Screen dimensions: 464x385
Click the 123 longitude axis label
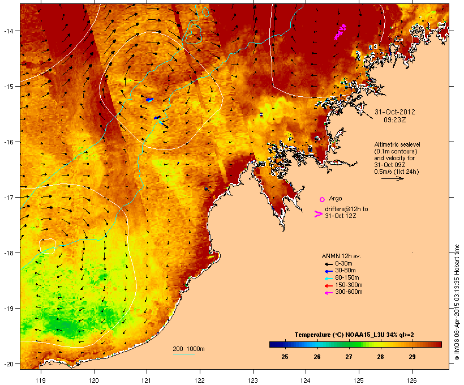(253, 380)
